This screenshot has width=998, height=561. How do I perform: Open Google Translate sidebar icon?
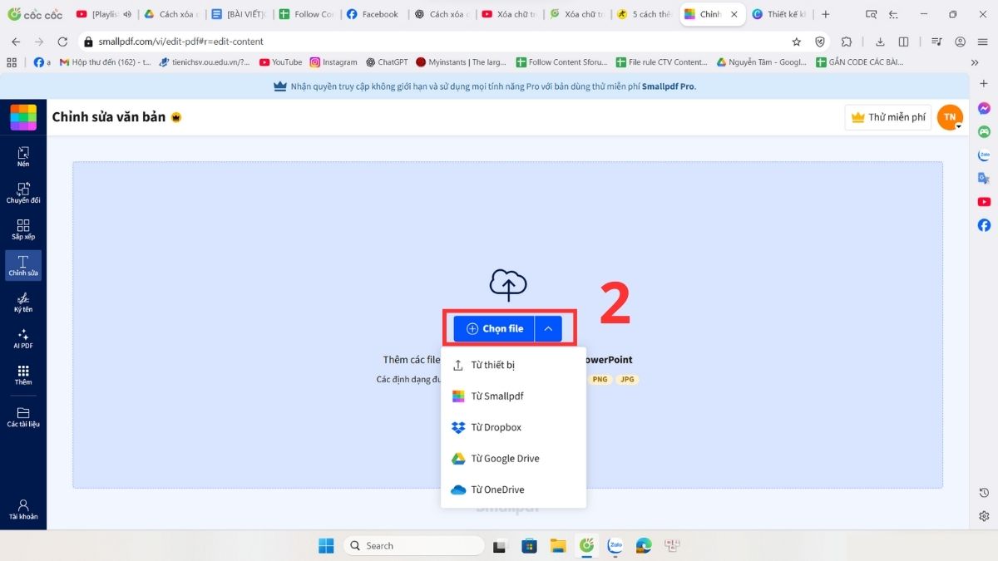984,178
